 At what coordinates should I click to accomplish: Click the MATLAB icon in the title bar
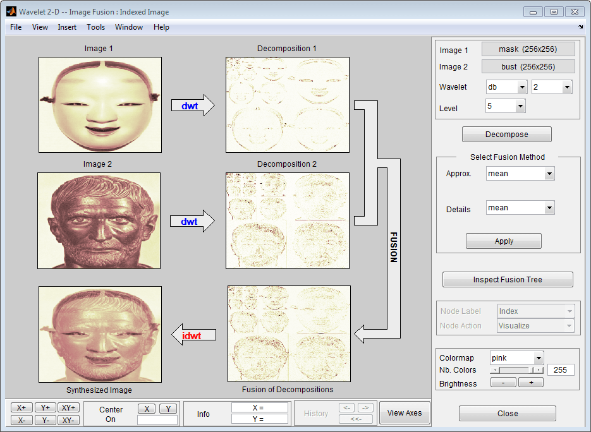pos(11,11)
